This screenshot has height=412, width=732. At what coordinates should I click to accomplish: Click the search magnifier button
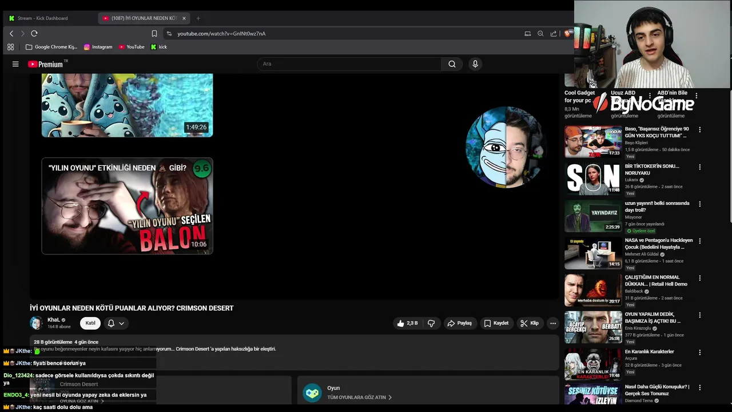click(x=452, y=64)
